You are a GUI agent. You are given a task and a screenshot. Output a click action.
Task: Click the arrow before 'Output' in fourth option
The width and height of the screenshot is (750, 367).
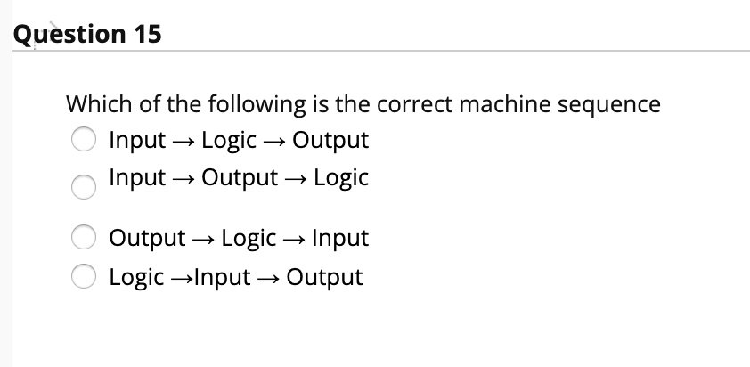(268, 279)
